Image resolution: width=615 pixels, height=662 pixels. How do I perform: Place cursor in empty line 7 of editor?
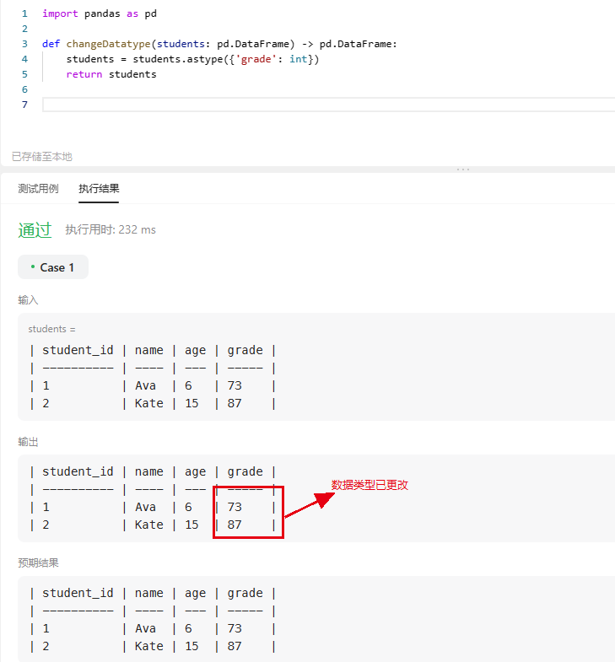click(329, 105)
